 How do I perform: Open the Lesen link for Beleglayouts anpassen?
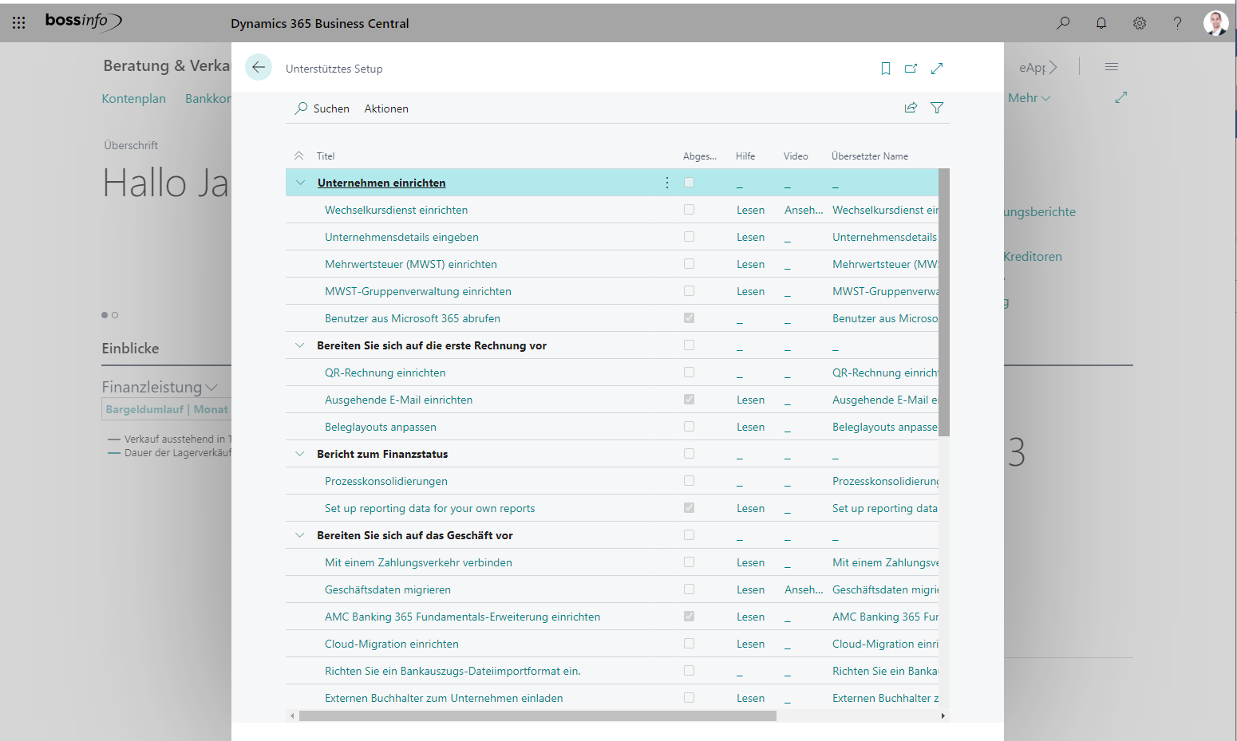750,426
